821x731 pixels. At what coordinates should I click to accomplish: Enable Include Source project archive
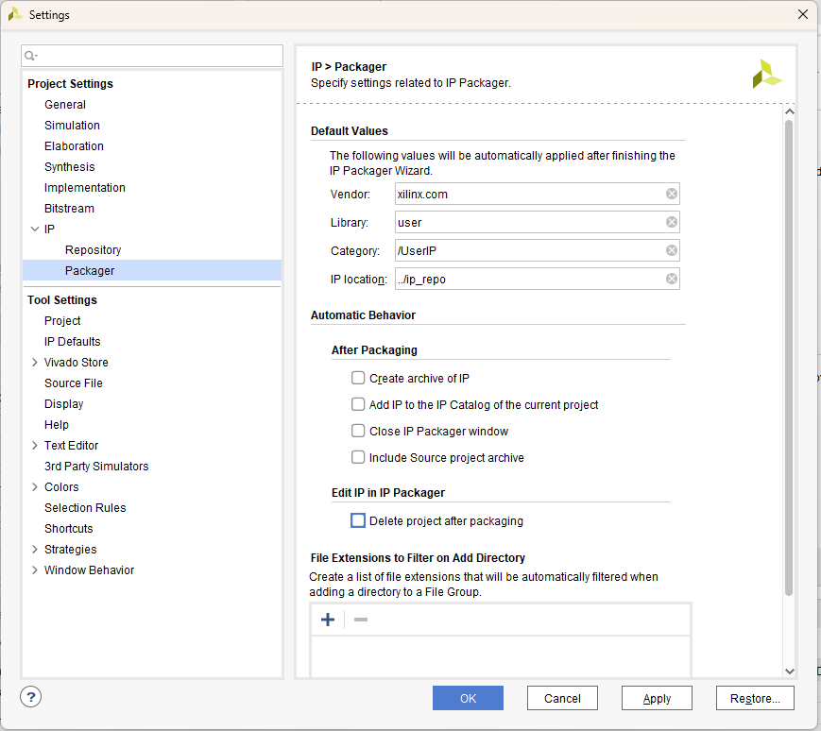(358, 457)
